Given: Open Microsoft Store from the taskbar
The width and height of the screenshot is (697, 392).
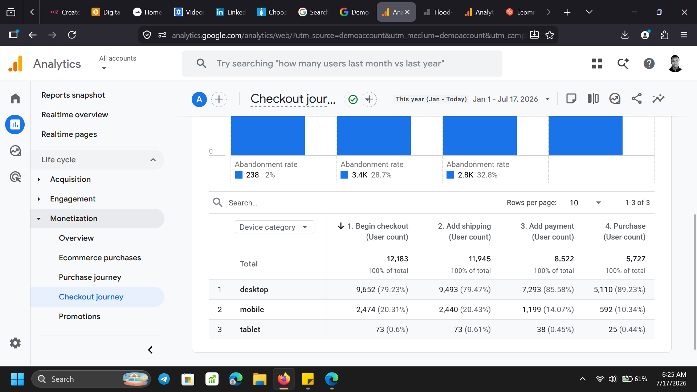Looking at the screenshot, I should pyautogui.click(x=188, y=379).
